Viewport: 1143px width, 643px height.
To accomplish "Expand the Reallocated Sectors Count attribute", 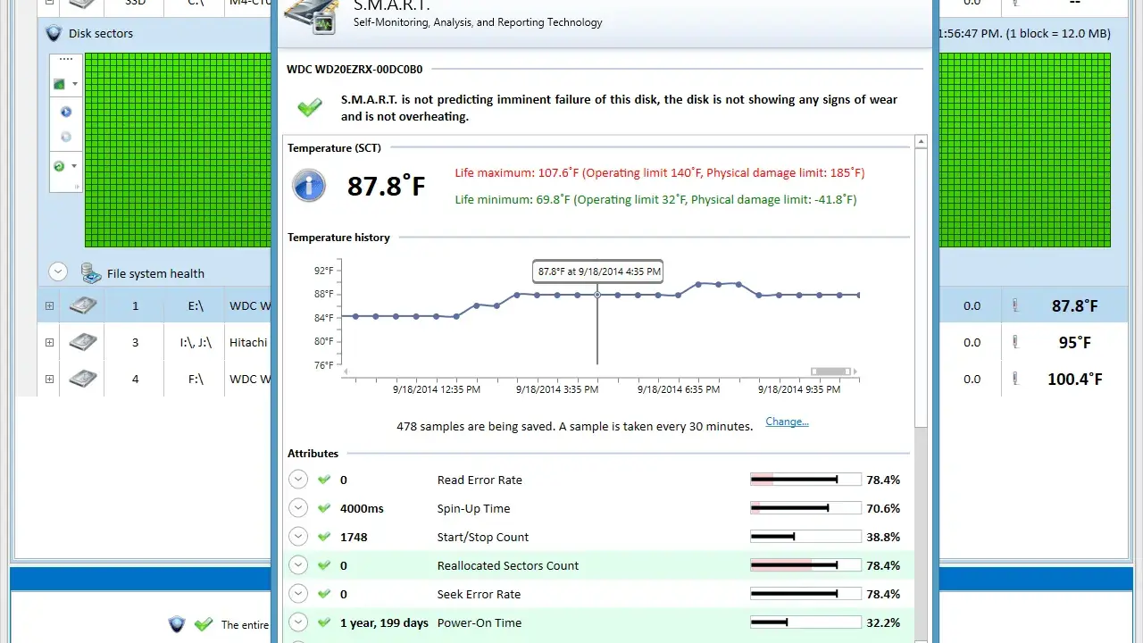I will click(298, 565).
